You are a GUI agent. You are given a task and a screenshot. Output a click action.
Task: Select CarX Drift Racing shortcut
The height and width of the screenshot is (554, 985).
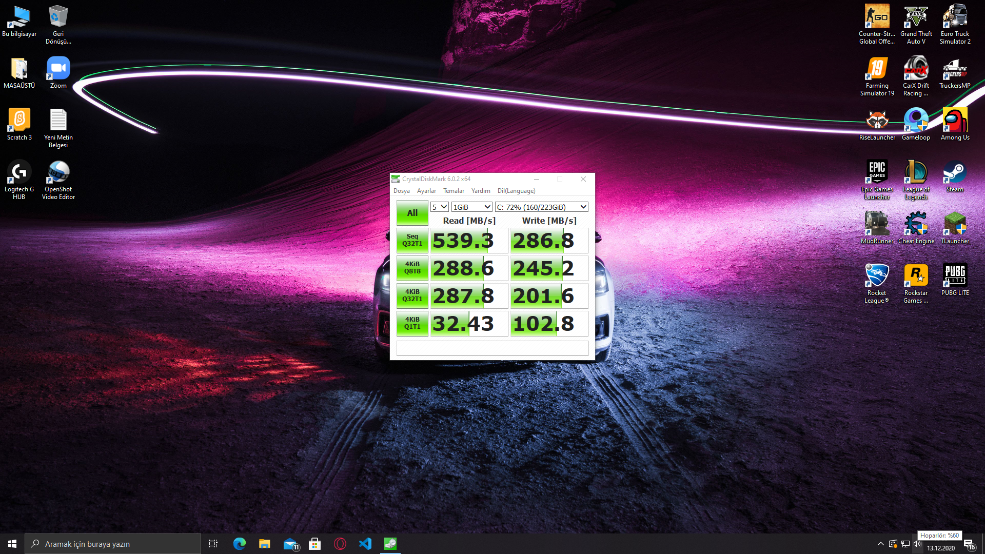coord(916,76)
